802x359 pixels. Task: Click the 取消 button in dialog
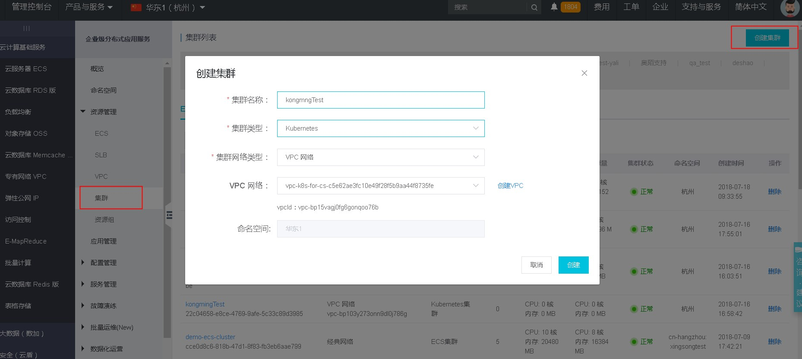(536, 265)
